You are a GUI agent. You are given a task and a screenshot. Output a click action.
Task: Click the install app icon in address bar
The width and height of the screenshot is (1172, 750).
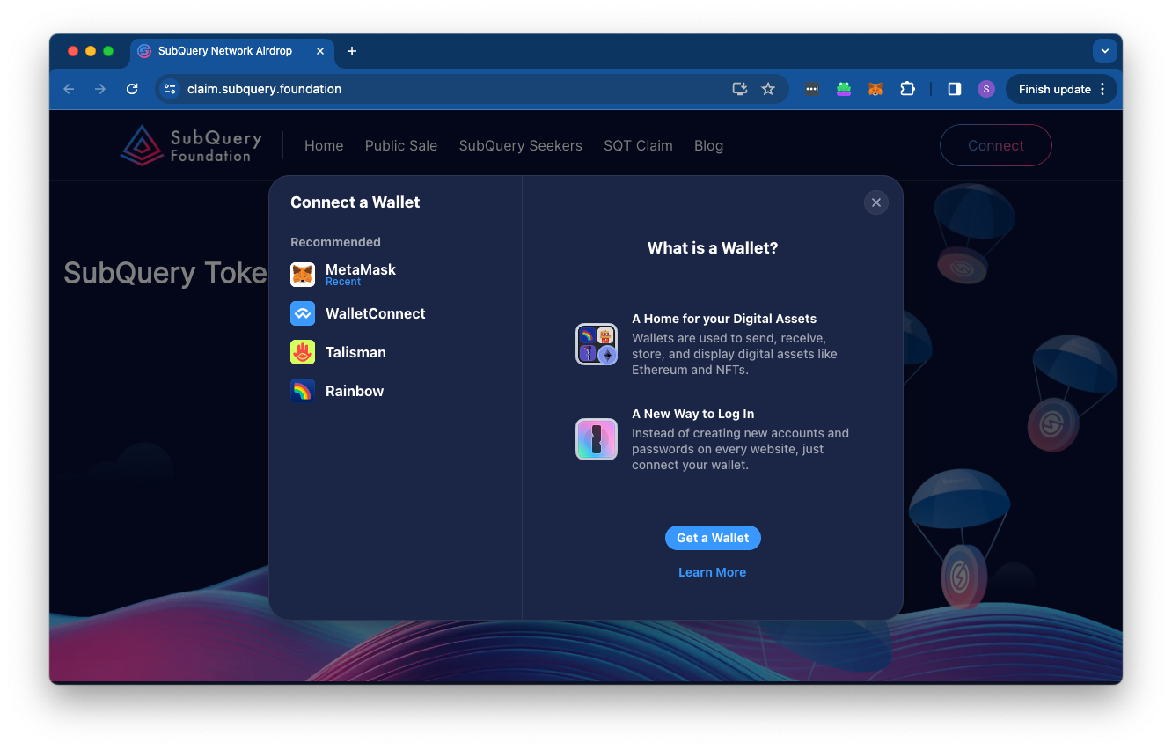click(740, 89)
